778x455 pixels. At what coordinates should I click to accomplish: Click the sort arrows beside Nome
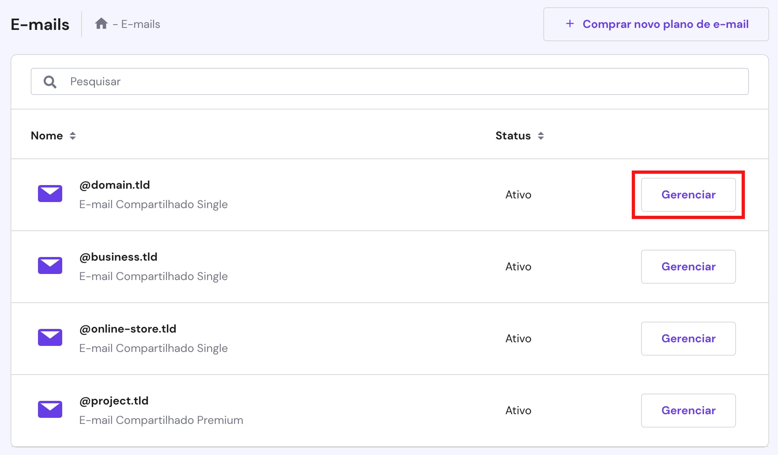click(73, 136)
